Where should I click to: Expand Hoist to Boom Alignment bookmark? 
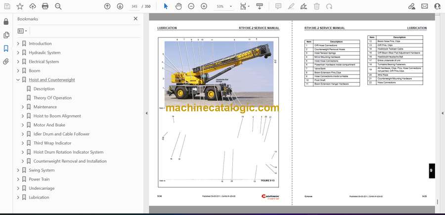tap(23, 116)
